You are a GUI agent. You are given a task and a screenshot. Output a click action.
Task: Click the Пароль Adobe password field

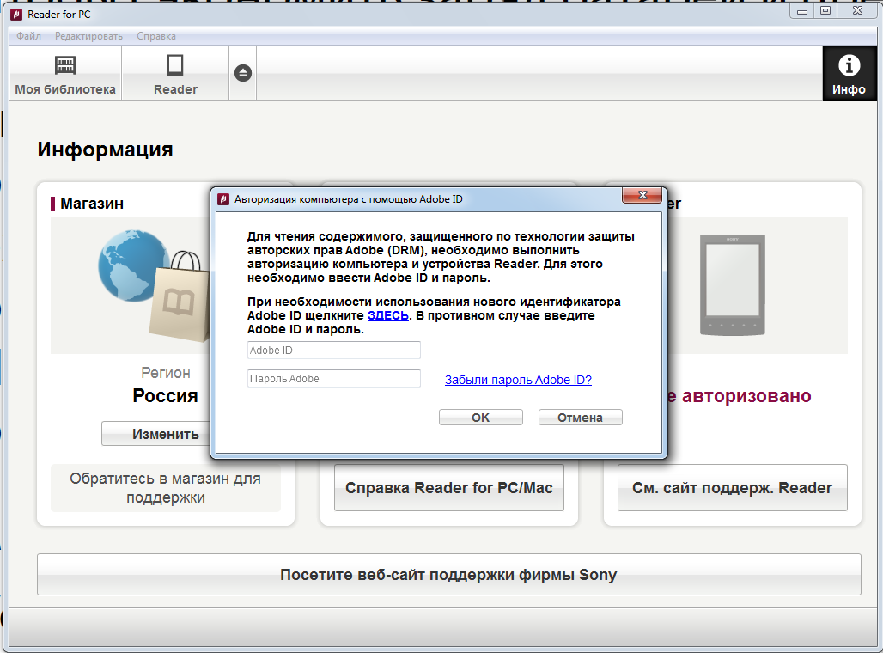tap(334, 379)
